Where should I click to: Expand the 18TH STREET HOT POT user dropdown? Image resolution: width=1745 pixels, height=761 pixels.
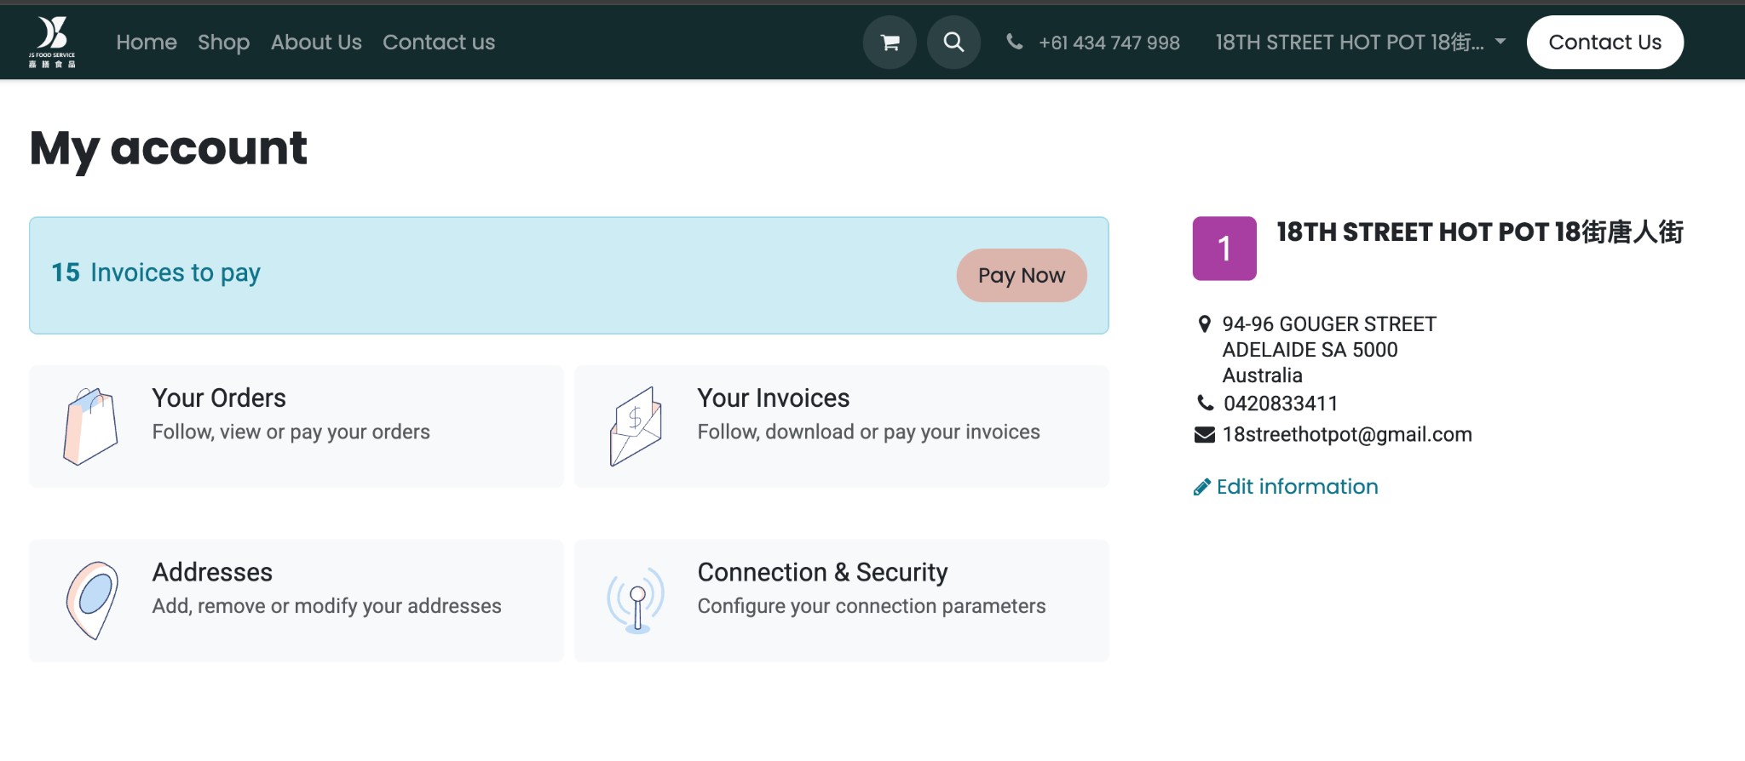pos(1361,42)
